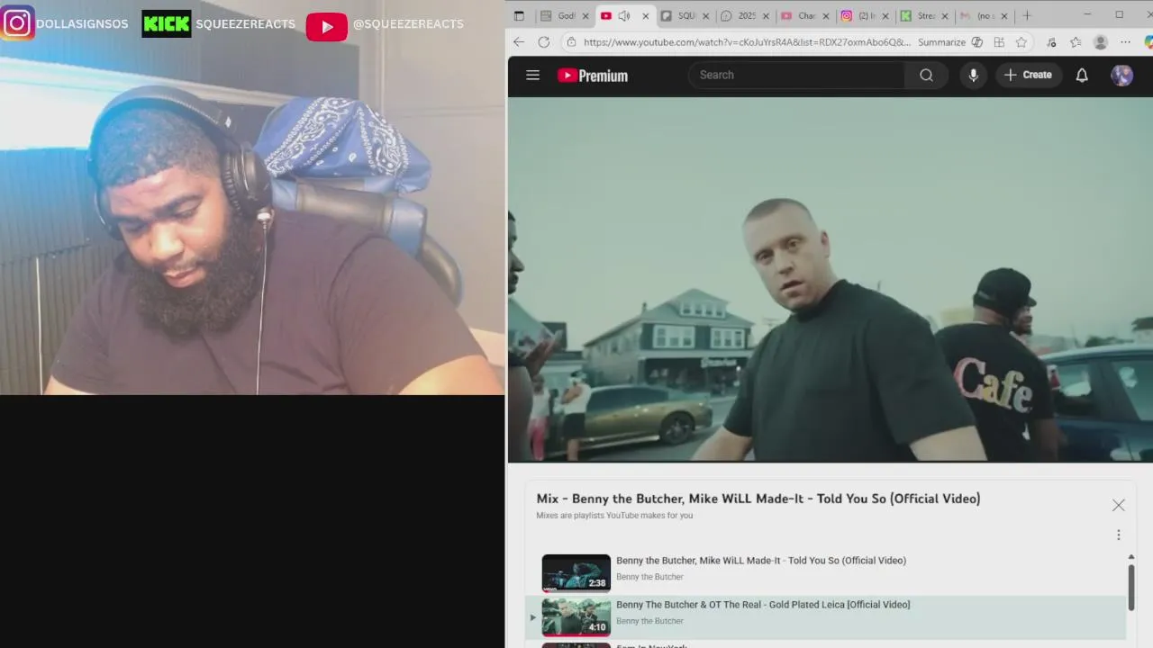The width and height of the screenshot is (1153, 648).
Task: Go back with the browser back arrow
Action: point(519,42)
